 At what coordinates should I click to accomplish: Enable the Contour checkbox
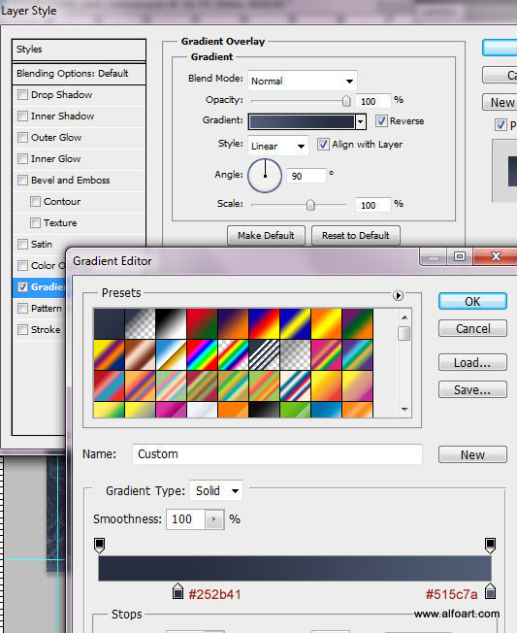click(35, 201)
